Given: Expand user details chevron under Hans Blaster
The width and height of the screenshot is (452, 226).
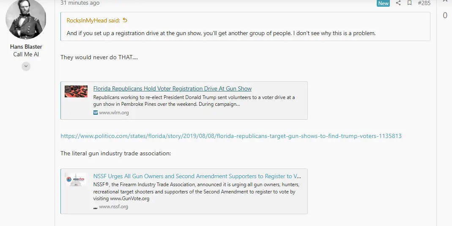Looking at the screenshot, I should click(x=26, y=66).
